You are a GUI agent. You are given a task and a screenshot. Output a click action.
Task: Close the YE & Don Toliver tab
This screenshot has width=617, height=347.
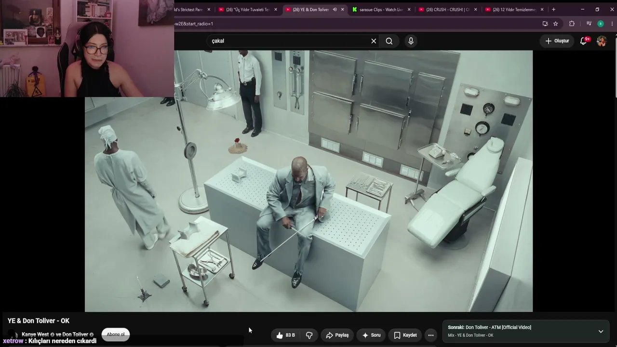pos(343,9)
